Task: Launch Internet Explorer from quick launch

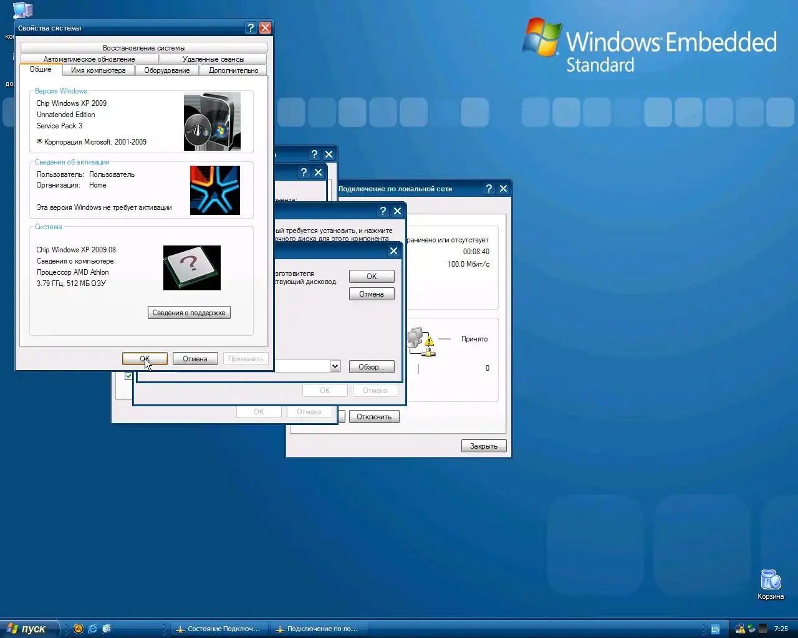Action: click(92, 629)
